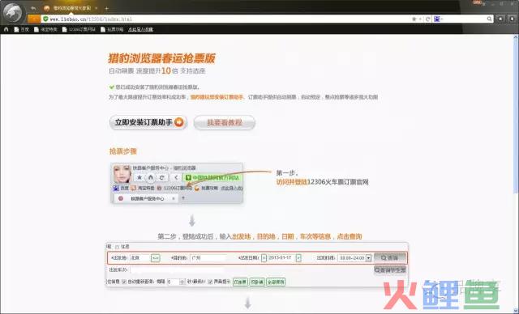Click the Liebao leopard logo button

coord(12,13)
